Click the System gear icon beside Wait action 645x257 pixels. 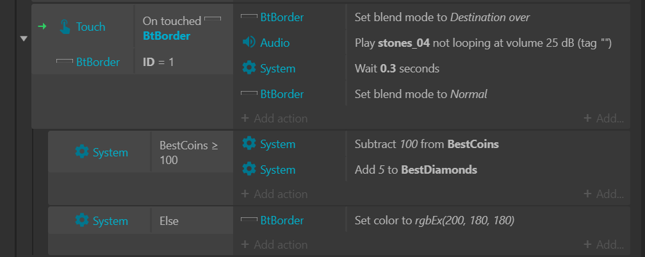(x=249, y=68)
